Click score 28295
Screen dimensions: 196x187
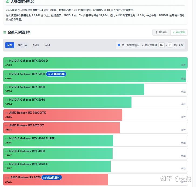coord(8,143)
